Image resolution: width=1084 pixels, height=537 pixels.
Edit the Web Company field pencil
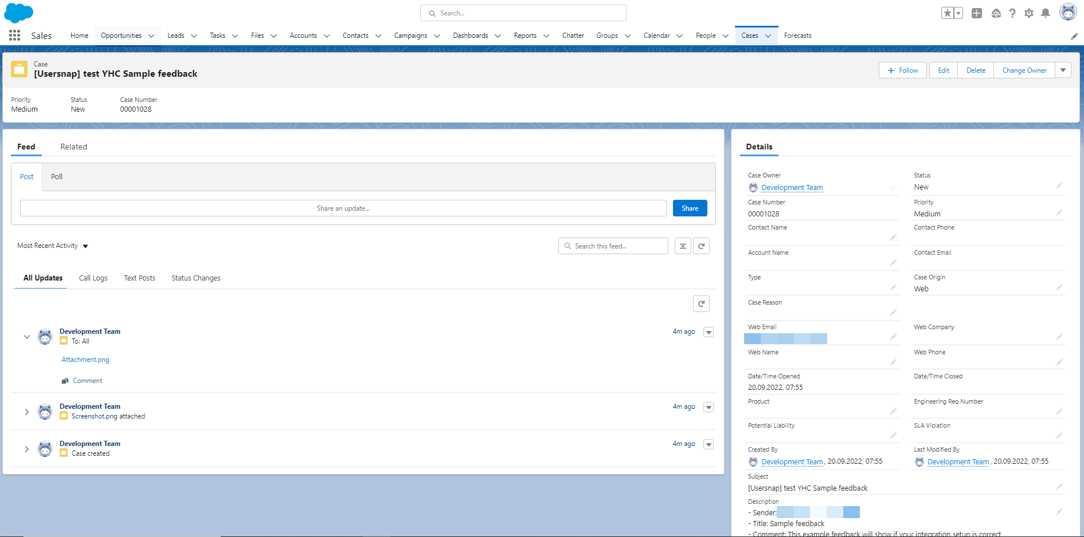coord(1059,337)
